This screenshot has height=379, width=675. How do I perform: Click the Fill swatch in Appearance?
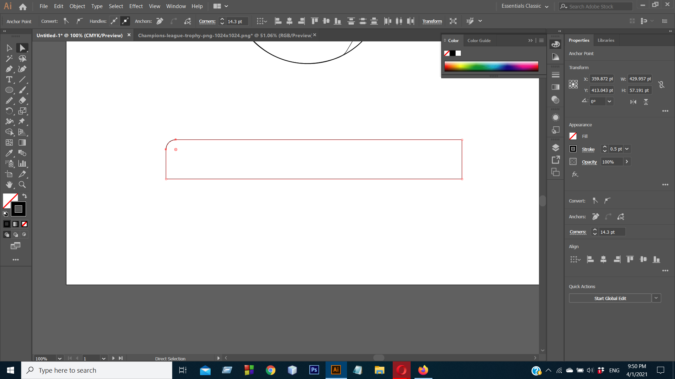tap(573, 136)
